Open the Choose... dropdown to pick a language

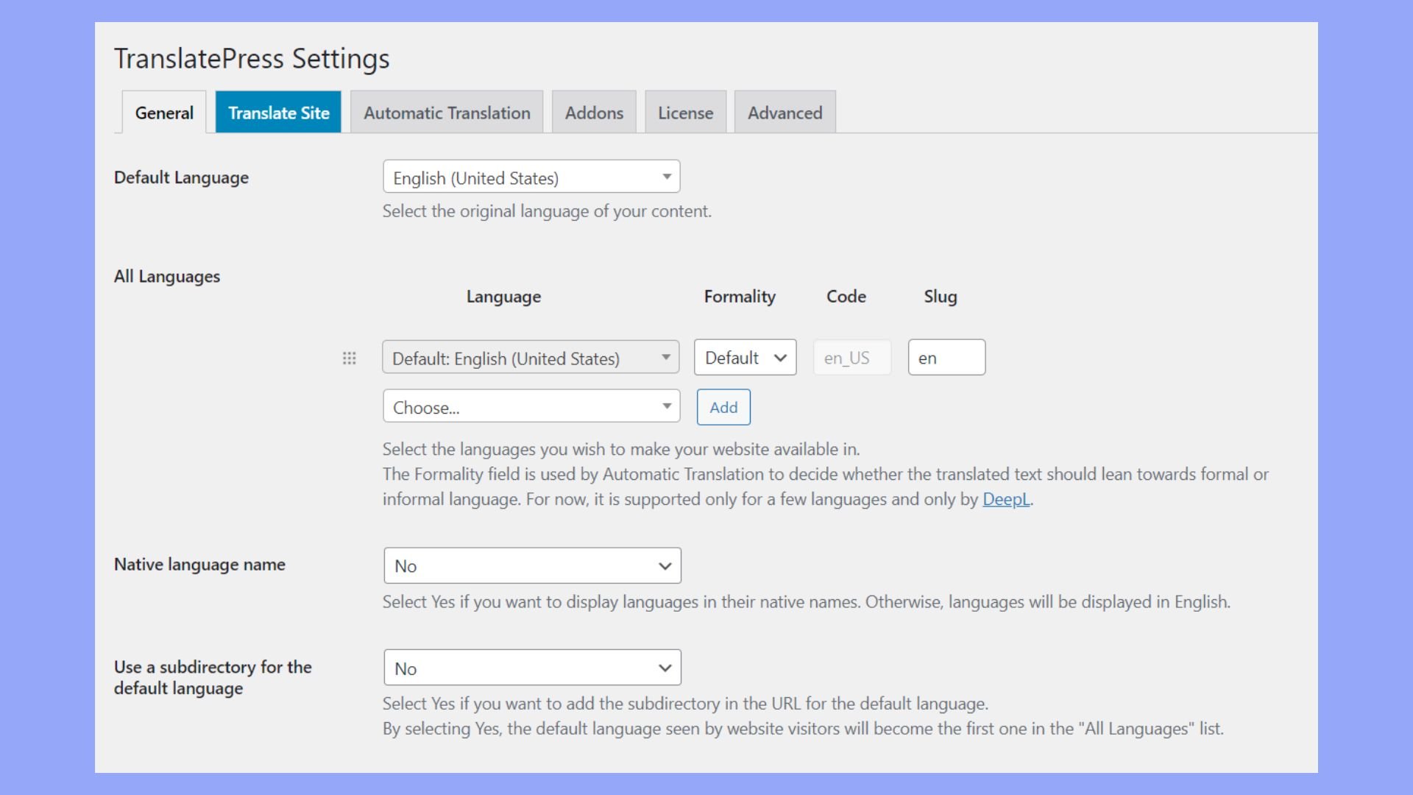[x=530, y=406]
